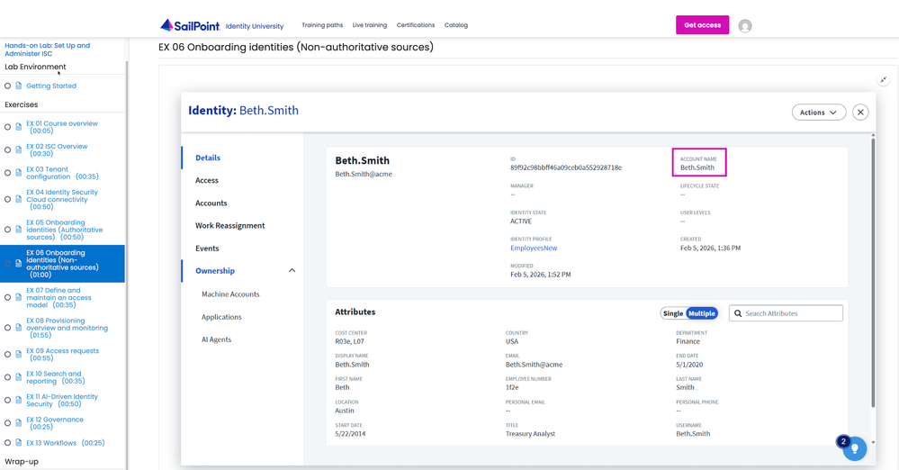The image size is (899, 470).
Task: Open the EmployeesNew identity profile link
Action: click(534, 248)
